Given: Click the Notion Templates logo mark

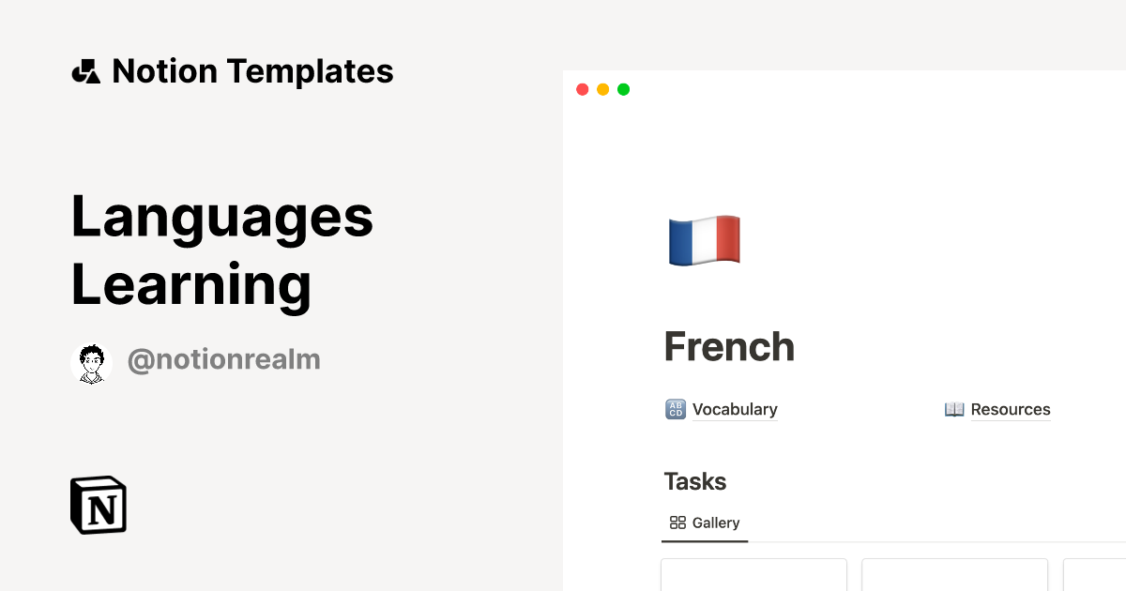Looking at the screenshot, I should coord(85,69).
